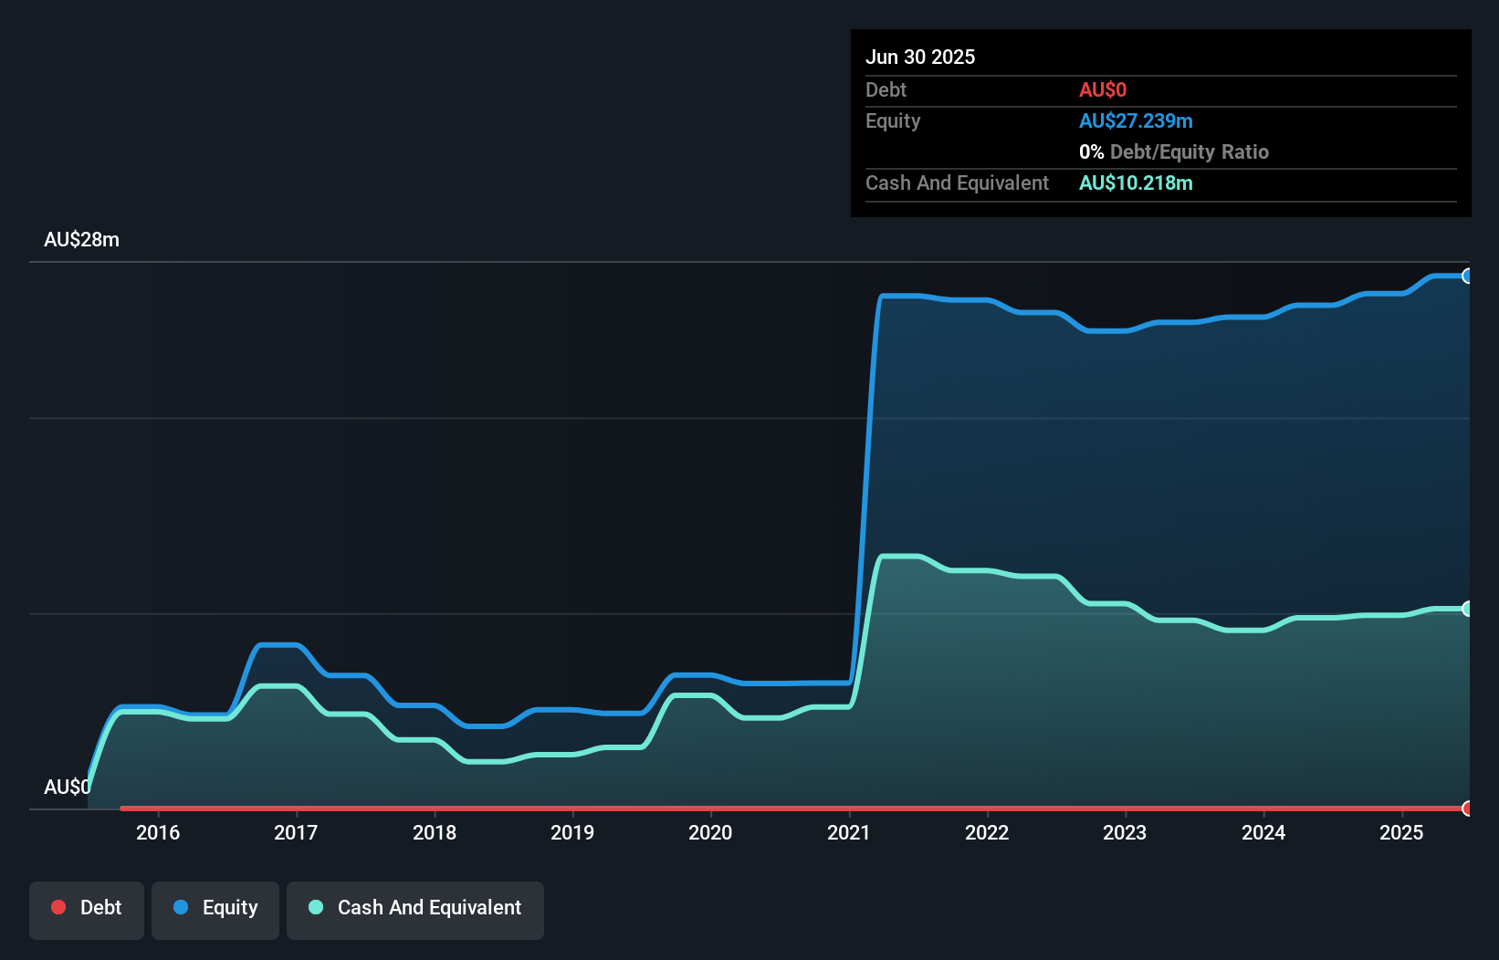
Task: Click the 2016 x-axis label
Action: pyautogui.click(x=158, y=832)
